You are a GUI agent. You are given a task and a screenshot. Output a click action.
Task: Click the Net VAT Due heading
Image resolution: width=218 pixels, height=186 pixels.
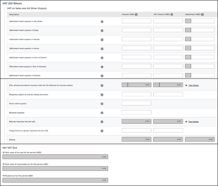(10, 148)
